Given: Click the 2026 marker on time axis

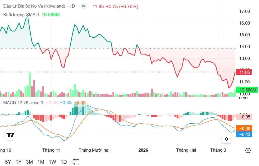Looking at the screenshot, I should click(x=143, y=150).
